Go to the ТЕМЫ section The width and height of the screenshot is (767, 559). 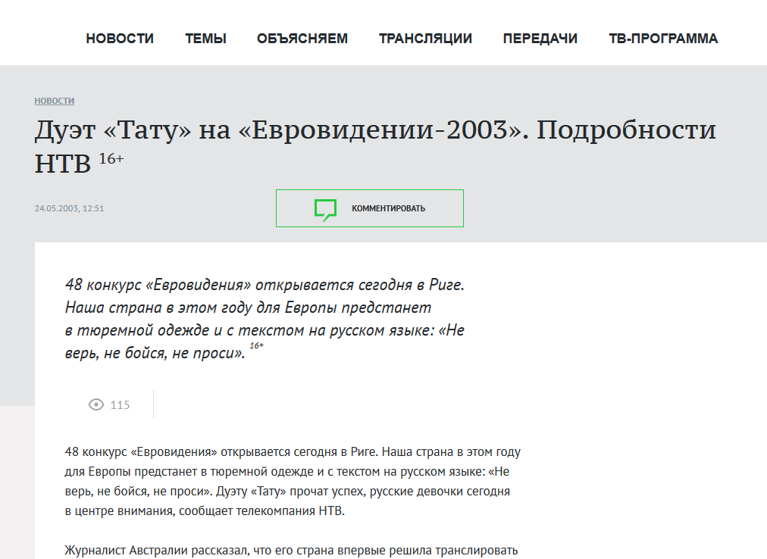pos(205,39)
